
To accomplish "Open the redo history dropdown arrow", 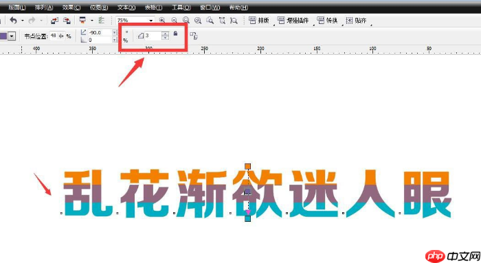I will click(x=41, y=21).
